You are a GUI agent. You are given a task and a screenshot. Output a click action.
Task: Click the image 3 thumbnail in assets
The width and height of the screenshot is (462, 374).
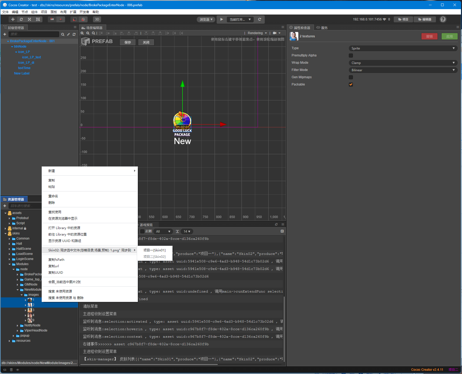30,310
